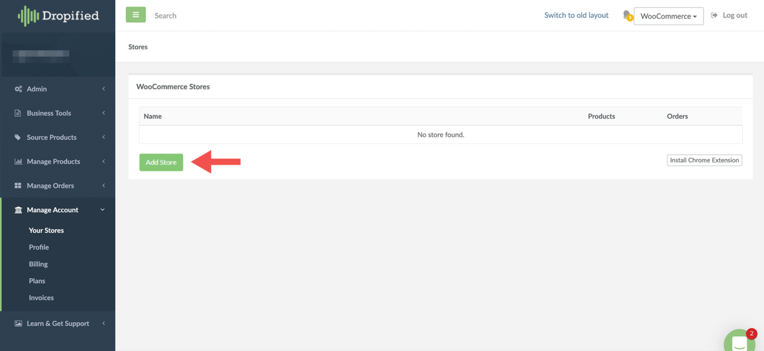Open the Plans page
The width and height of the screenshot is (764, 351).
coord(37,281)
